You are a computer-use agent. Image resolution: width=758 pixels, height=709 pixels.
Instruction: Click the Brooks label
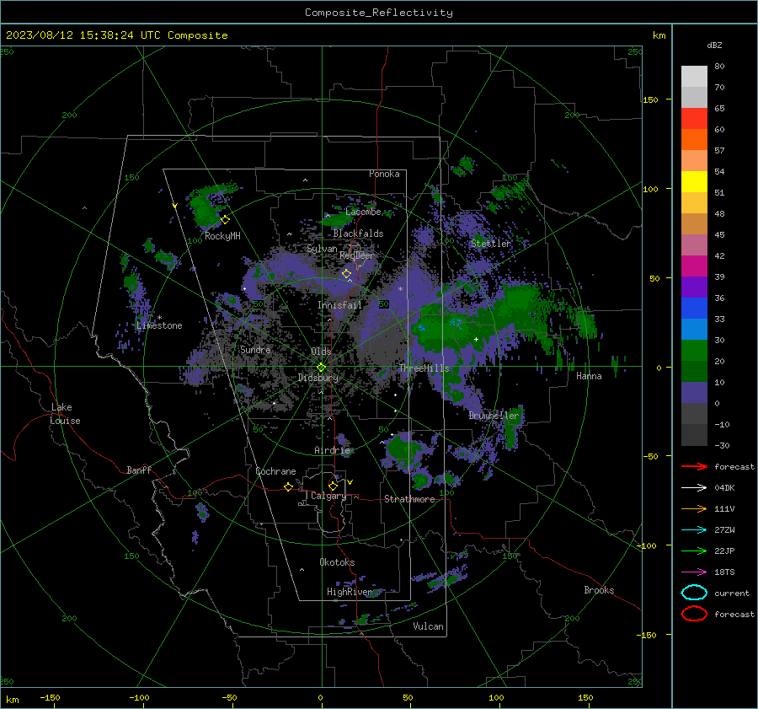(x=599, y=590)
